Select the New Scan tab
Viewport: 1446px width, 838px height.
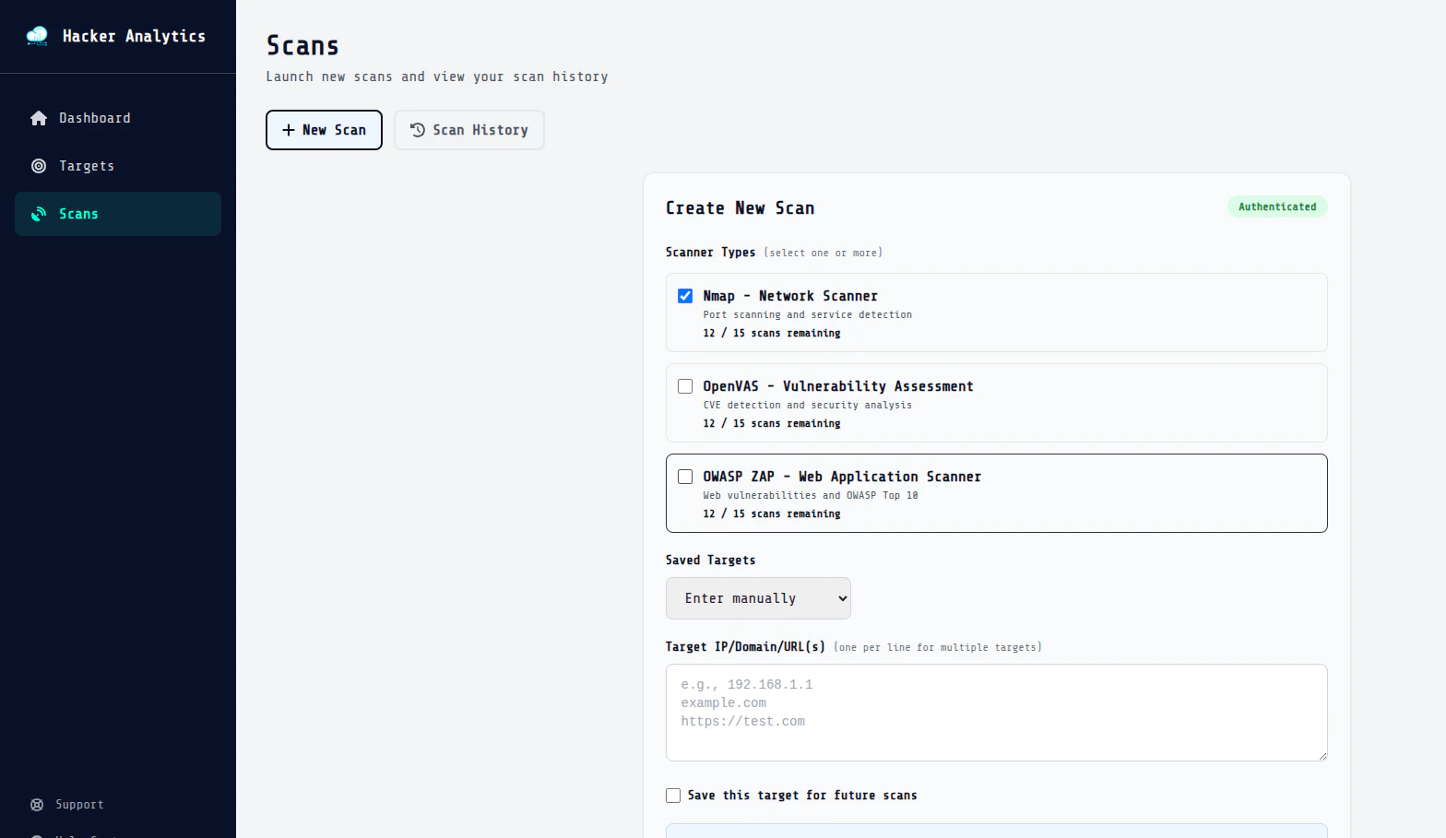tap(324, 130)
